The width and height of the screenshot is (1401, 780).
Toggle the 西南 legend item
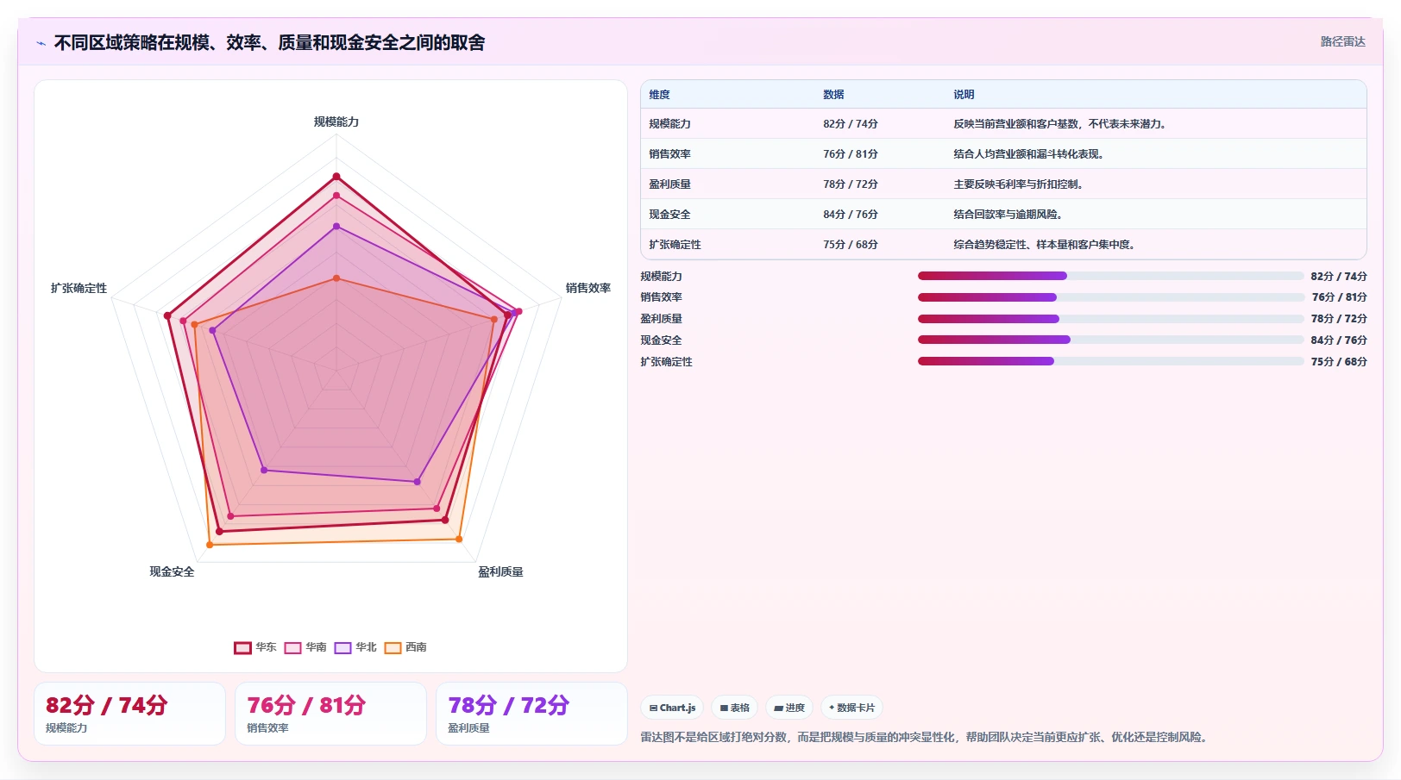pyautogui.click(x=405, y=647)
